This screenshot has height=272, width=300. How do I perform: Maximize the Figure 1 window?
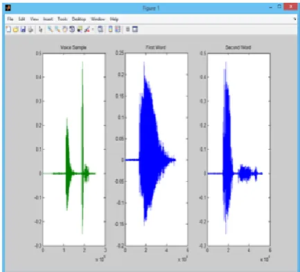click(x=279, y=7)
